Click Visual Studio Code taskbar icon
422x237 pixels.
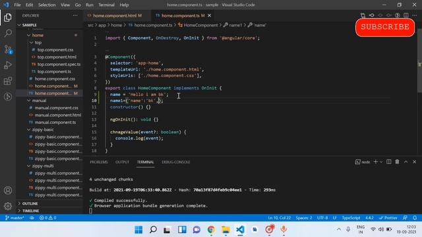coord(240,230)
